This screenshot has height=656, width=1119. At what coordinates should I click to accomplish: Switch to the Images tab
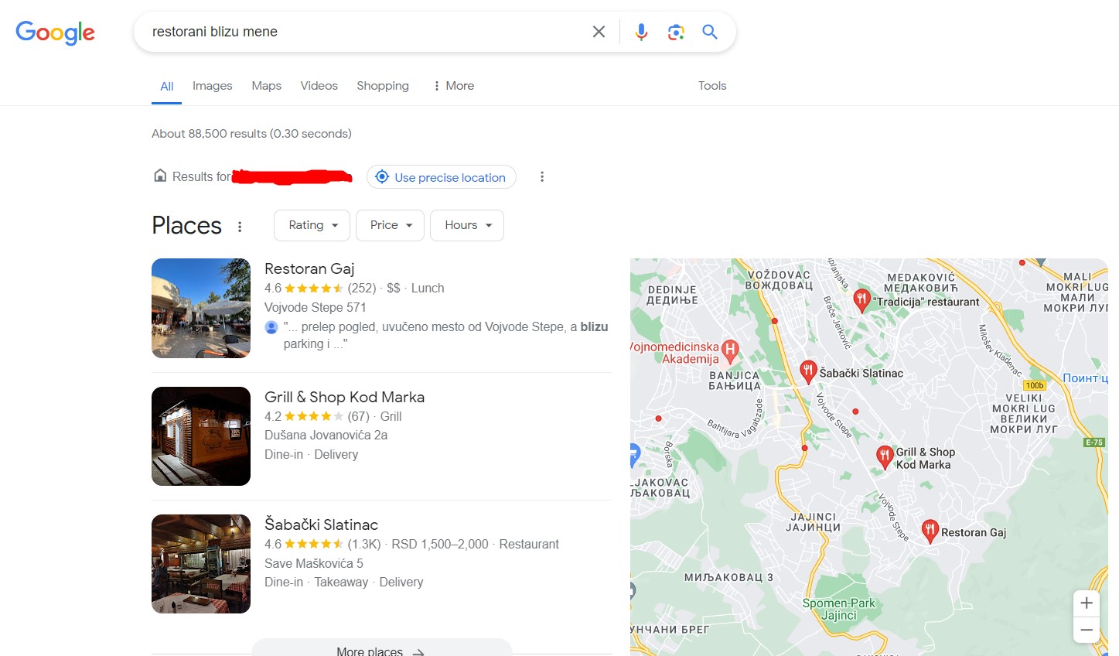tap(213, 86)
